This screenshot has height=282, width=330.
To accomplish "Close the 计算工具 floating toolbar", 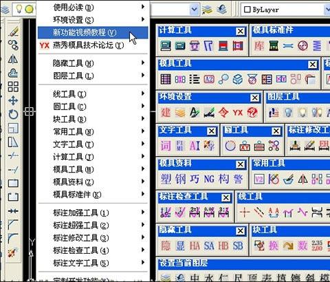I will 241,31.
